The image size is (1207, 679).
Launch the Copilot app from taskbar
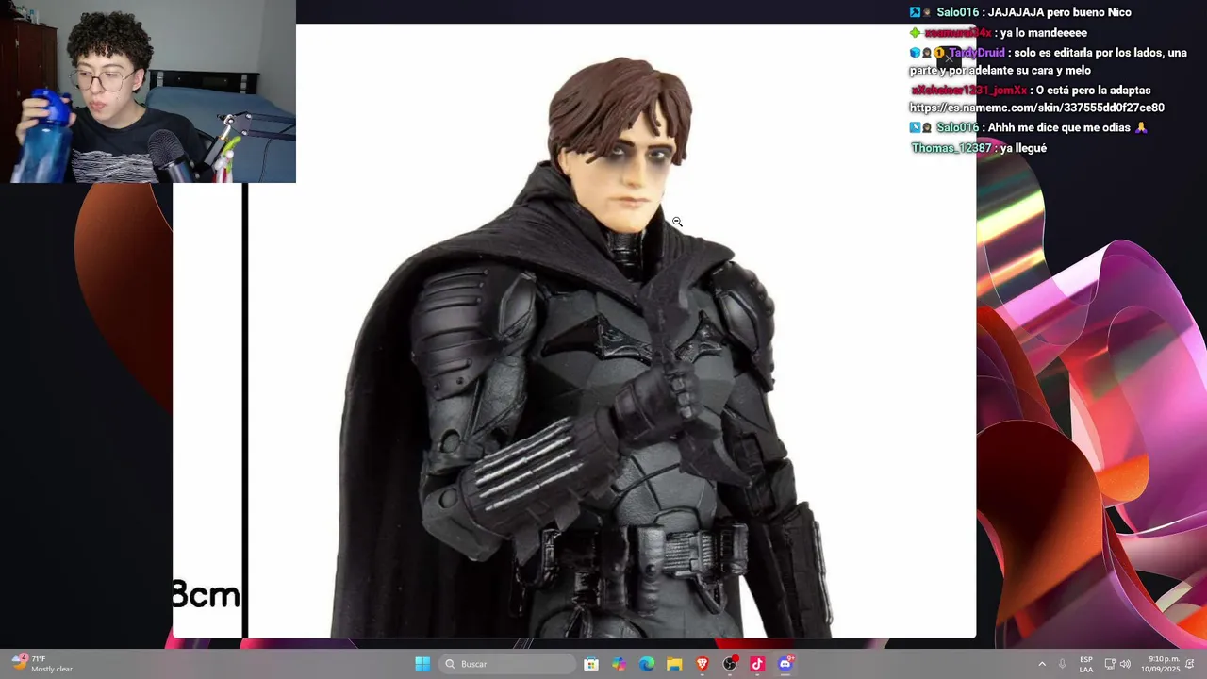coord(619,664)
